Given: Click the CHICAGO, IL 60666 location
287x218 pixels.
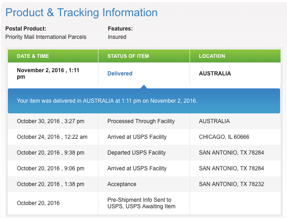Looking at the screenshot, I should [224, 137].
